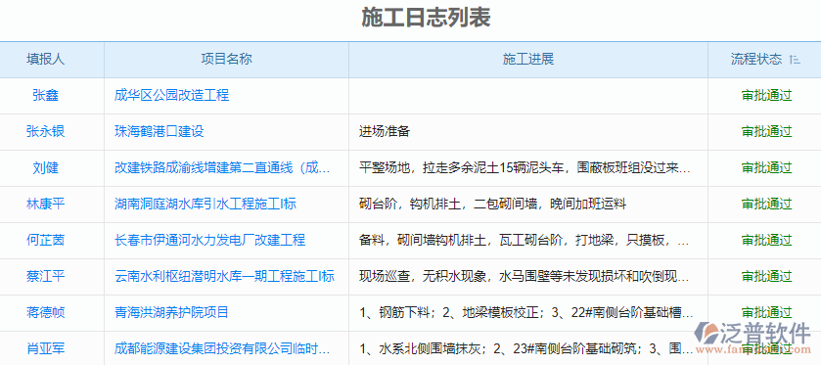Open reporter 蔡江平 entry
The height and width of the screenshot is (365, 821).
46,276
